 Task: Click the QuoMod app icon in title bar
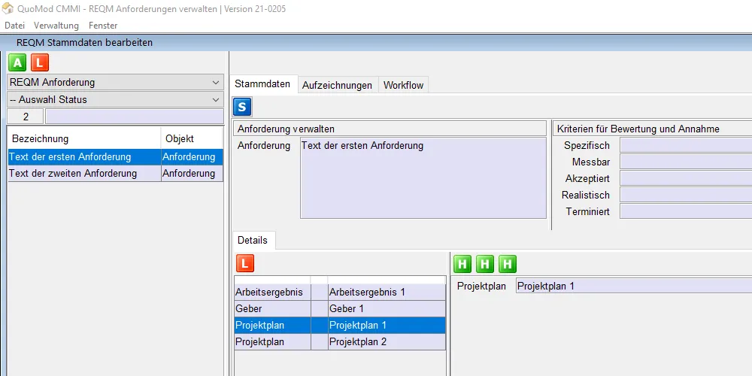(x=8, y=9)
